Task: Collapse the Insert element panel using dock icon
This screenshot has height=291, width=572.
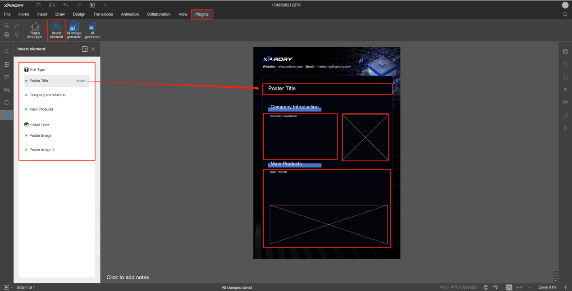Action: 85,49
